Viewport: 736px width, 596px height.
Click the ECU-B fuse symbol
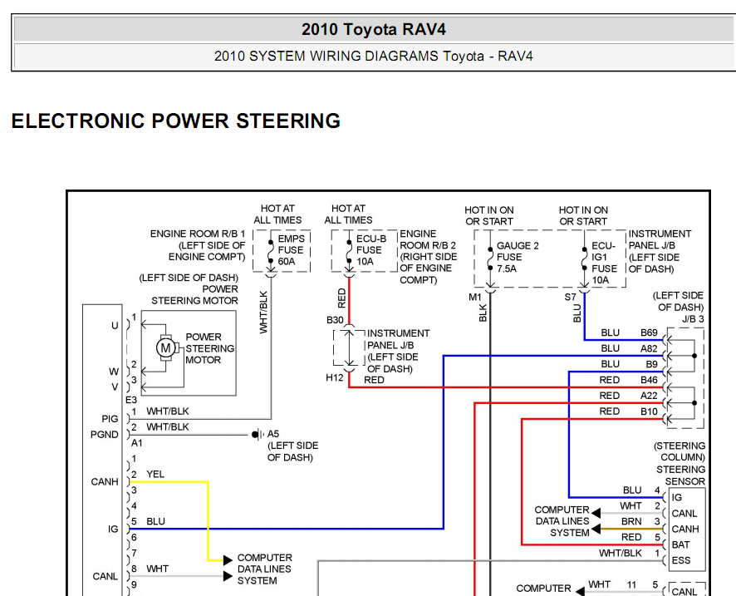349,251
